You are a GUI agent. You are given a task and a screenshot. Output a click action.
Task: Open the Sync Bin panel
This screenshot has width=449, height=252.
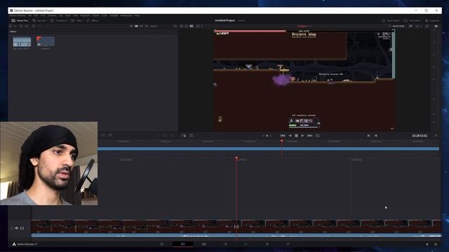tap(39, 20)
